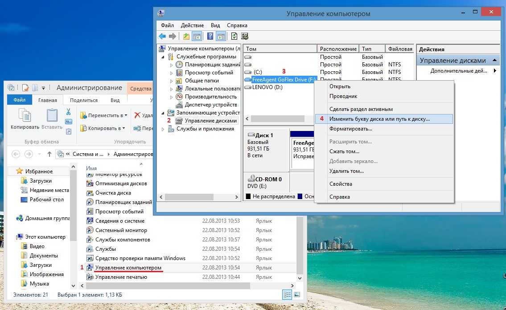This screenshot has width=506, height=310.
Task: Choose Изменить букву диска или путь к диску
Action: pos(379,119)
